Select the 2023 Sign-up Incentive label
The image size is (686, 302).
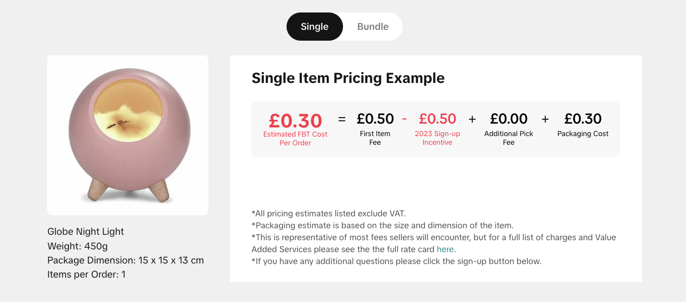pos(437,138)
